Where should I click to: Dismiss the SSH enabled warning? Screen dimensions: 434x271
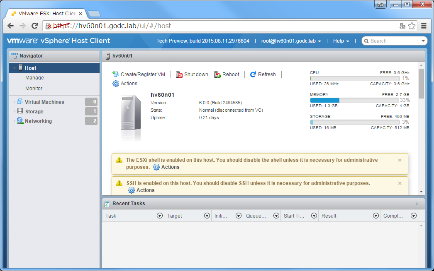[400, 183]
